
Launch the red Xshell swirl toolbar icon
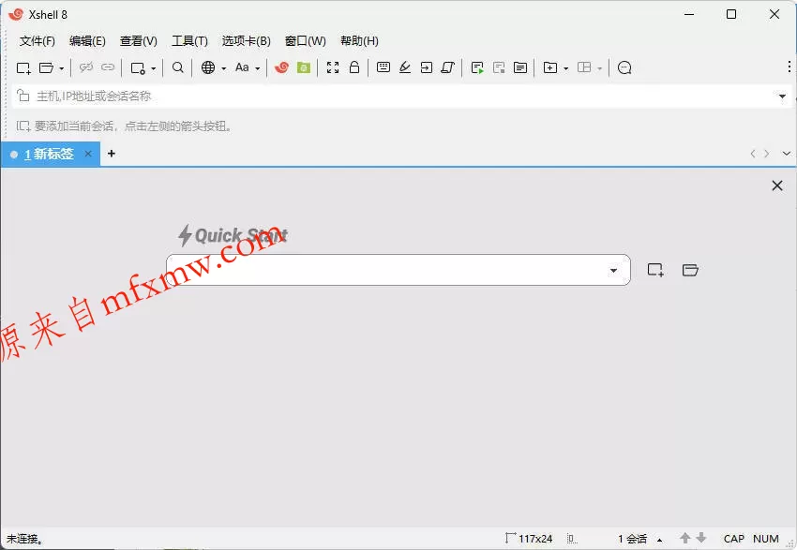281,67
